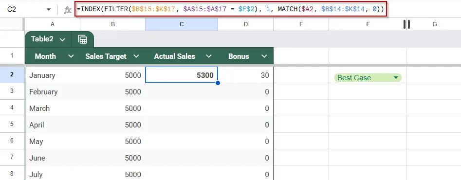Select January's Sales Target 5000 cell
This screenshot has width=461, height=180.
pyautogui.click(x=112, y=75)
